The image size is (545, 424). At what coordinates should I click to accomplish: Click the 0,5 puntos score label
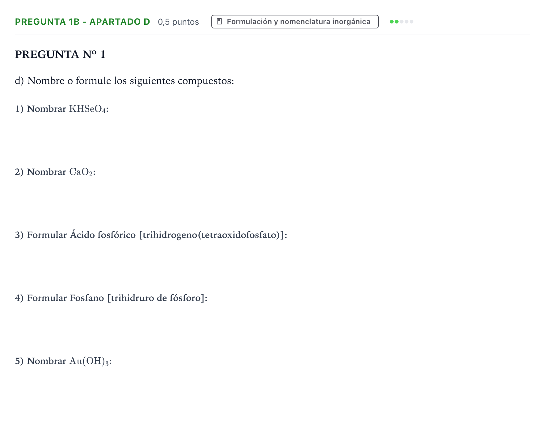(178, 22)
